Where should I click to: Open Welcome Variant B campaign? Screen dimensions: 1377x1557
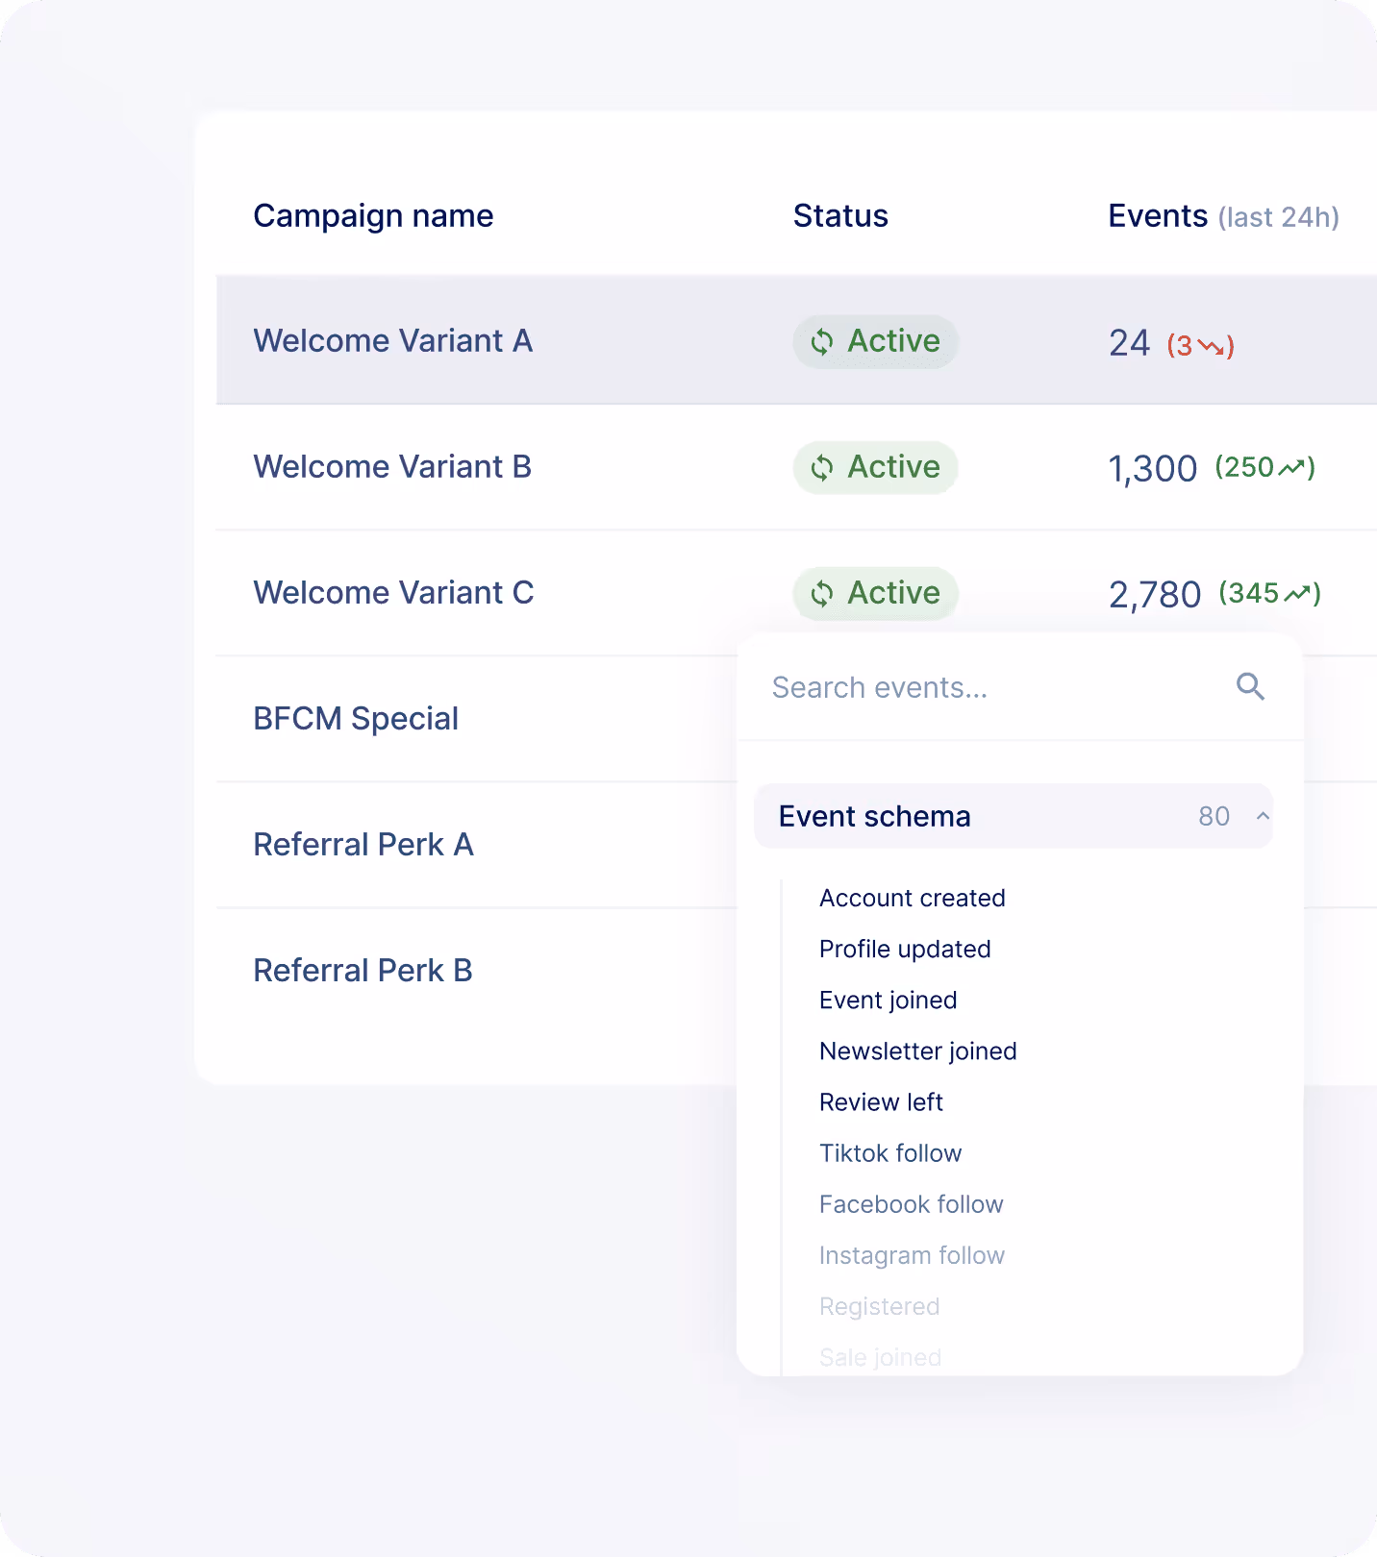click(392, 467)
